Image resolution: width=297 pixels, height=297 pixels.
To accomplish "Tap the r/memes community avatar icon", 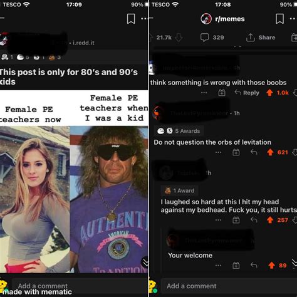I will (206, 19).
